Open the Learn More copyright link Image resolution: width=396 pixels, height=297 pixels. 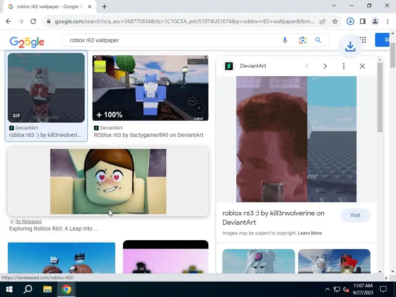point(310,233)
